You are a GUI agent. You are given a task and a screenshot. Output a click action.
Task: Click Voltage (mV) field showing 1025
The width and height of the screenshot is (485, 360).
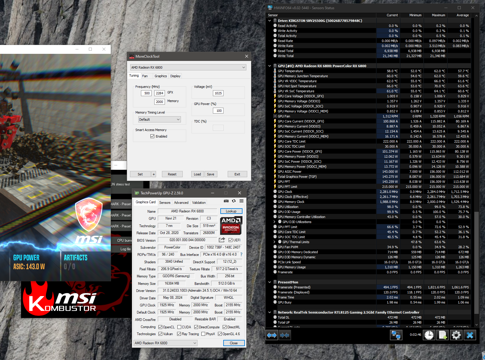pyautogui.click(x=218, y=93)
